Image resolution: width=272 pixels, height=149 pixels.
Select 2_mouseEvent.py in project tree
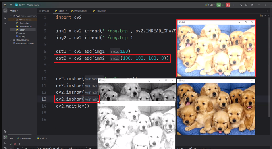point(24,26)
